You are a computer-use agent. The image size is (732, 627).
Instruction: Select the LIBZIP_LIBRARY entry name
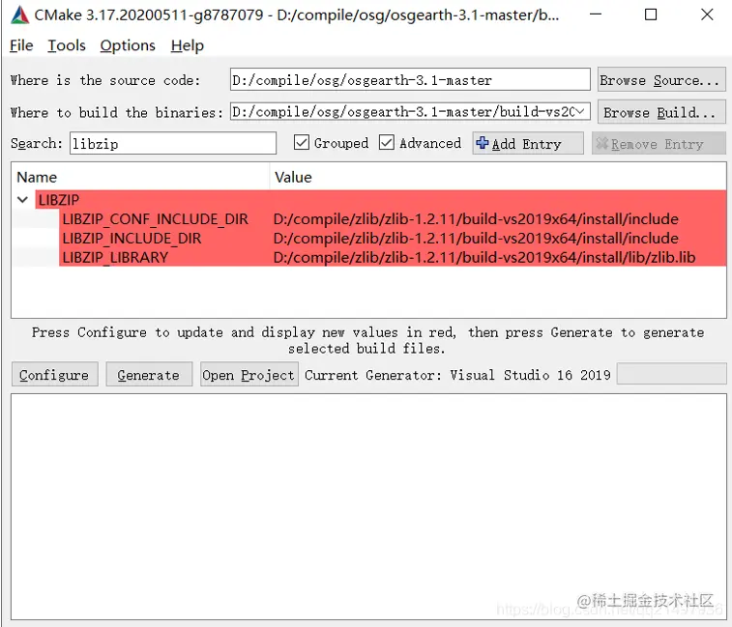115,257
